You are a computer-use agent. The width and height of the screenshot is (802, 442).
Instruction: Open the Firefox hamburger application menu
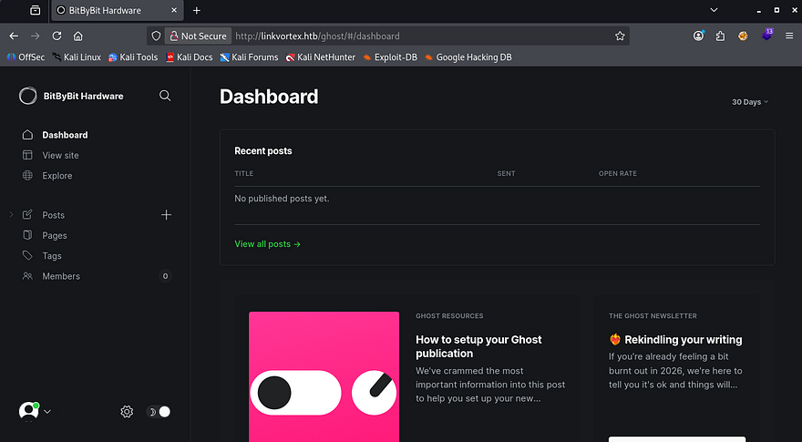click(x=789, y=36)
